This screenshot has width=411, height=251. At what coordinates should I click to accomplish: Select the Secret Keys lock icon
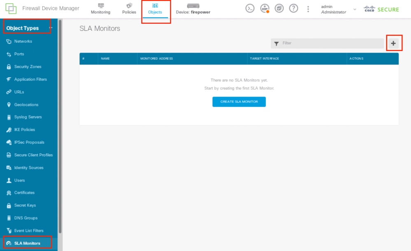(x=9, y=205)
